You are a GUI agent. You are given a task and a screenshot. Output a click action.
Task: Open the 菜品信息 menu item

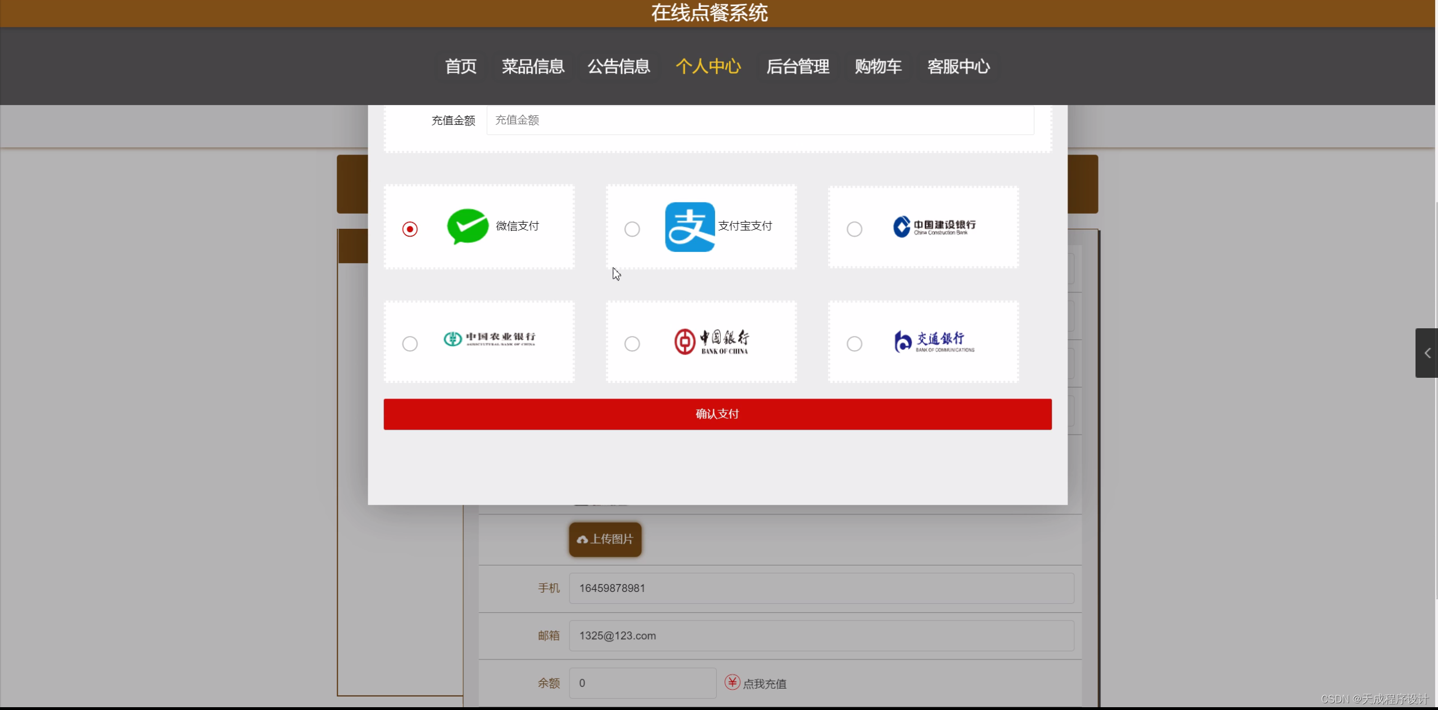(532, 66)
